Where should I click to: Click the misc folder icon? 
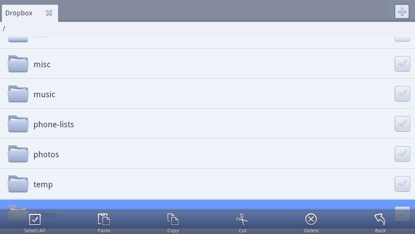(18, 64)
